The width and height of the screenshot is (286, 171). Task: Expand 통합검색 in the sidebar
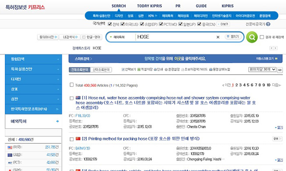(x=34, y=59)
